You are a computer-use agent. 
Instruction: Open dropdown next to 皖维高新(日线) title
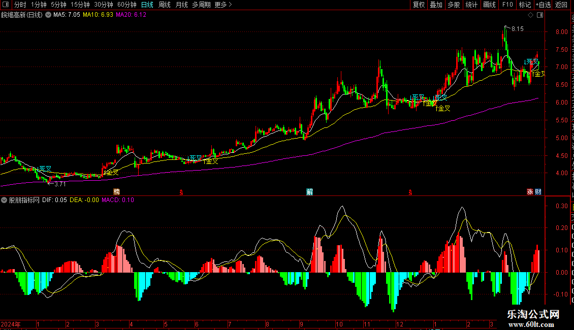(x=48, y=15)
